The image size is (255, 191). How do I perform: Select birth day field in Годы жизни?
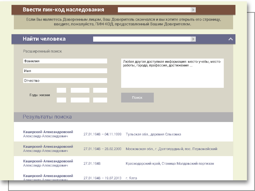61,90
